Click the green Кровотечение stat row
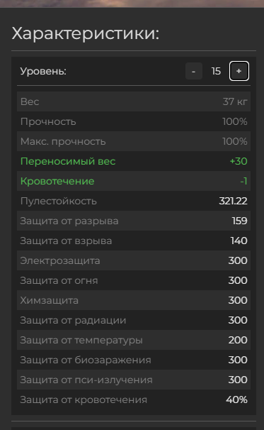264x430 pixels. click(134, 181)
